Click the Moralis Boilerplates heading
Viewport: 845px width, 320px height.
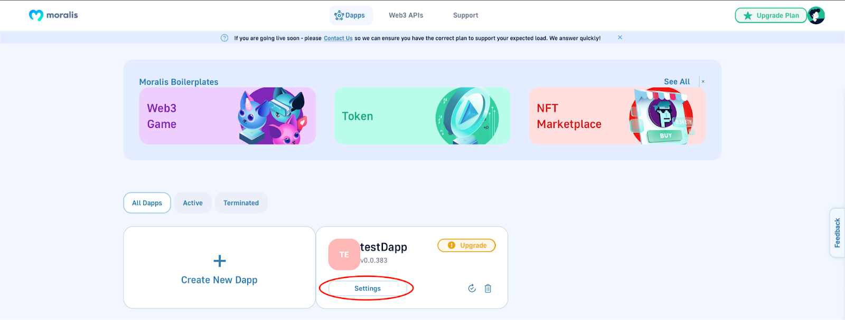click(179, 82)
